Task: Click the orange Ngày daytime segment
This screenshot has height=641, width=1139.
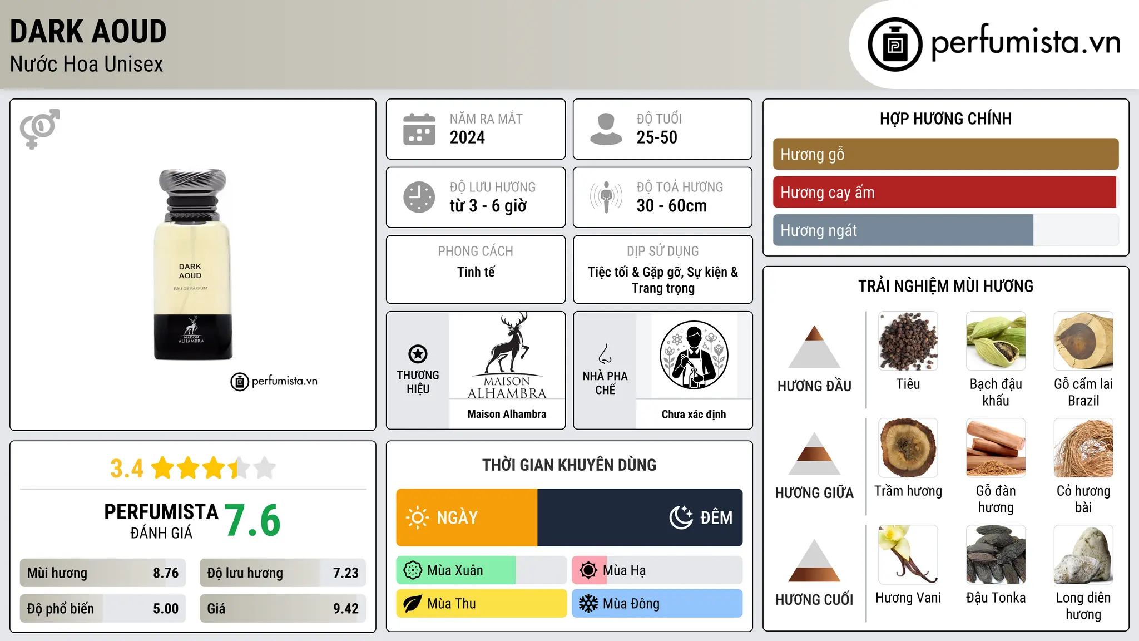Action: [467, 517]
